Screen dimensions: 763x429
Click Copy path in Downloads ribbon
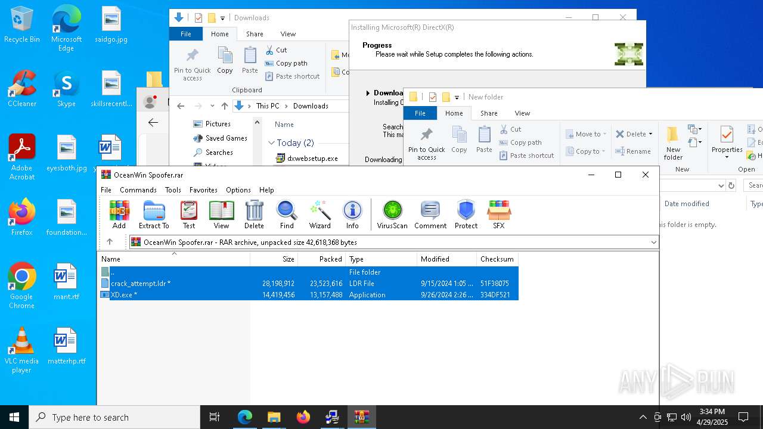[286, 63]
